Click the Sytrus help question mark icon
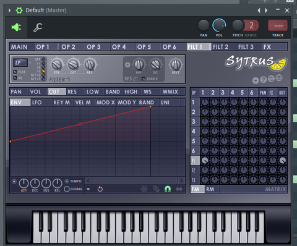The image size is (297, 246). tap(263, 80)
